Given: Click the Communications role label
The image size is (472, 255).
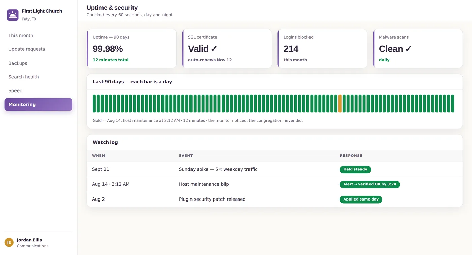Looking at the screenshot, I should tap(33, 246).
